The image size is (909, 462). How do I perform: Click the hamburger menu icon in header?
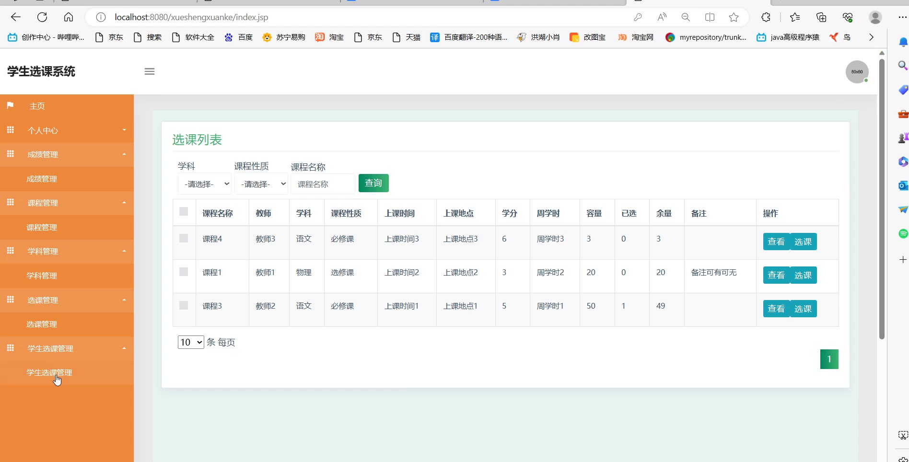click(150, 71)
